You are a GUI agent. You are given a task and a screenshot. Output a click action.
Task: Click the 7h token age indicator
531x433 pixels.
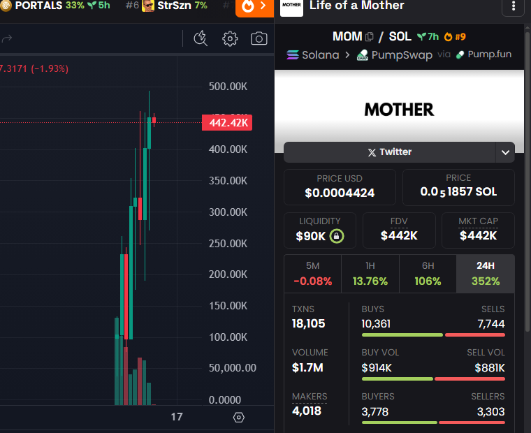pos(428,36)
